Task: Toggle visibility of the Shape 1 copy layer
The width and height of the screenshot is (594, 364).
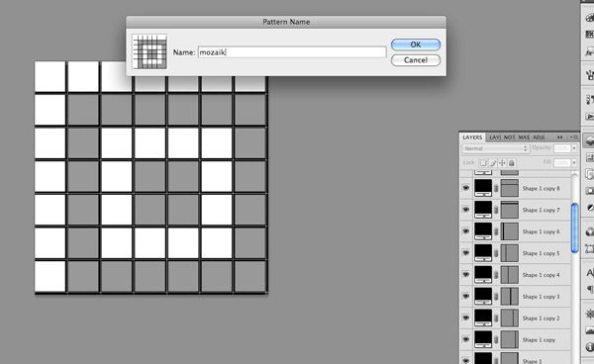Action: click(x=466, y=339)
